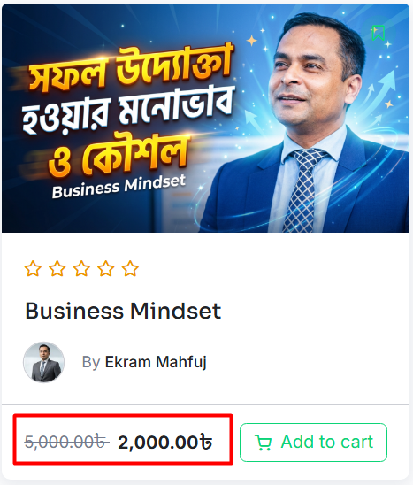This screenshot has height=485, width=413.
Task: Bookmark the course using the green wishlist icon
Action: coord(379,33)
